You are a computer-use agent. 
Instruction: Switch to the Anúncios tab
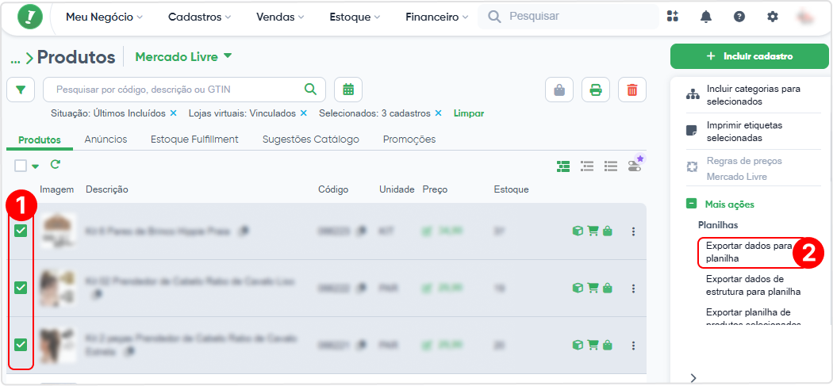click(x=106, y=139)
